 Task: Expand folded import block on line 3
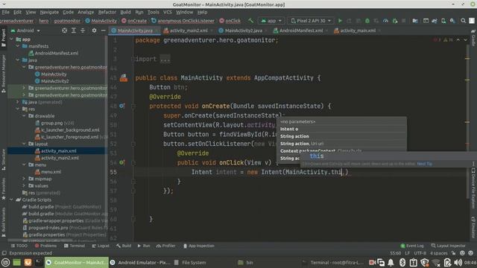pyautogui.click(x=165, y=60)
